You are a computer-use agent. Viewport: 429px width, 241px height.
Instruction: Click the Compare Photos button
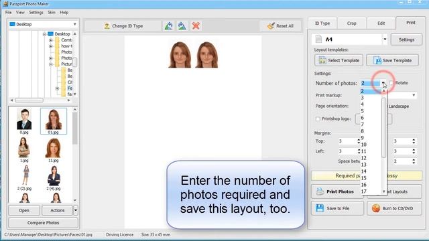click(43, 223)
